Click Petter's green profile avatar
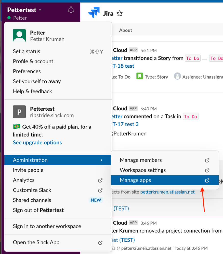Screen dimensions: 223x254 click(x=19, y=36)
